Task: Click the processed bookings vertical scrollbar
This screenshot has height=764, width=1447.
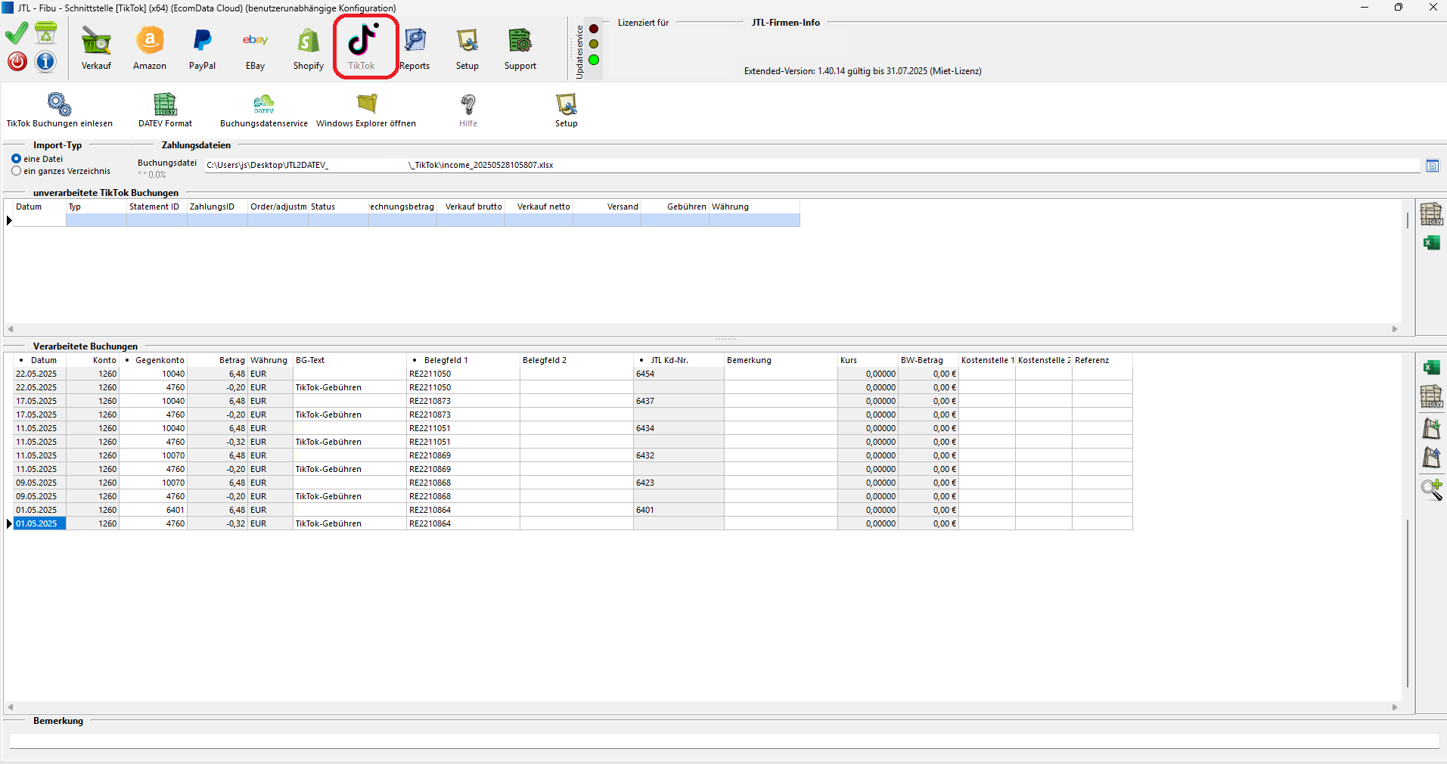Action: pyautogui.click(x=1407, y=601)
